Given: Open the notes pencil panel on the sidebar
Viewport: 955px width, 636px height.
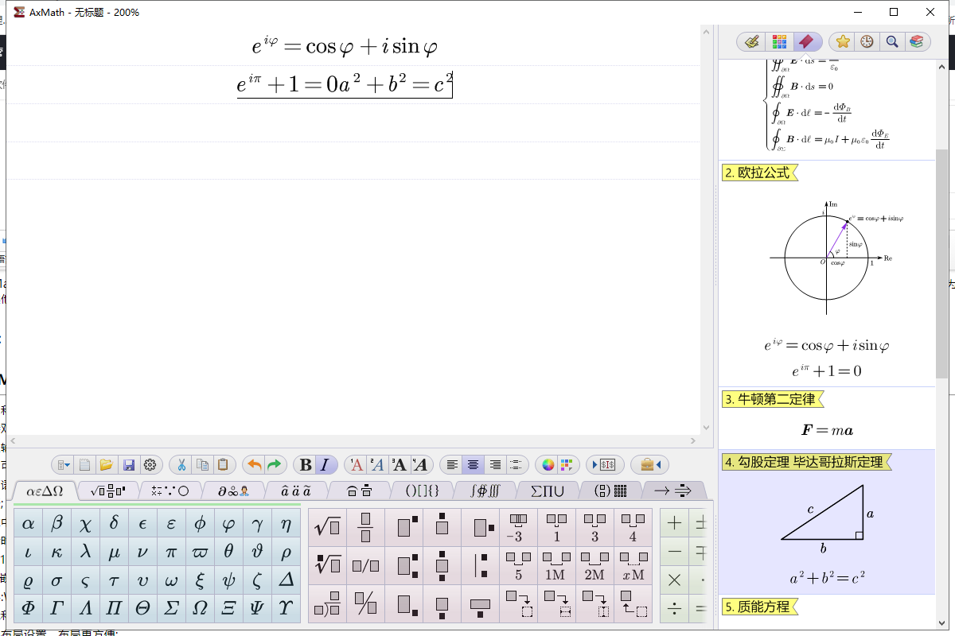Looking at the screenshot, I should pos(751,41).
